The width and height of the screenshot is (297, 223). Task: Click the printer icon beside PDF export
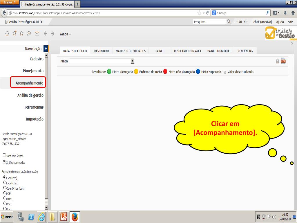click(278, 62)
